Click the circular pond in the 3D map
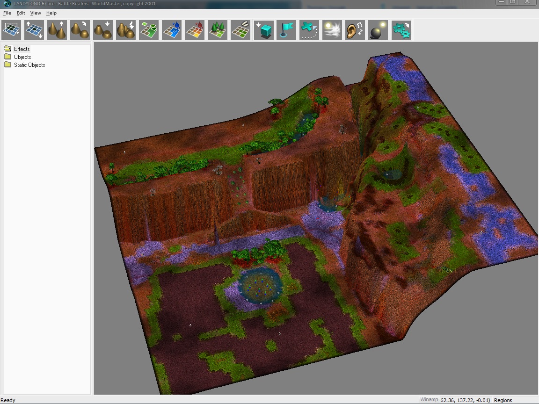 click(x=261, y=287)
